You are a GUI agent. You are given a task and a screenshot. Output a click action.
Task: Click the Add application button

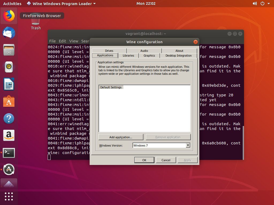tap(121, 137)
